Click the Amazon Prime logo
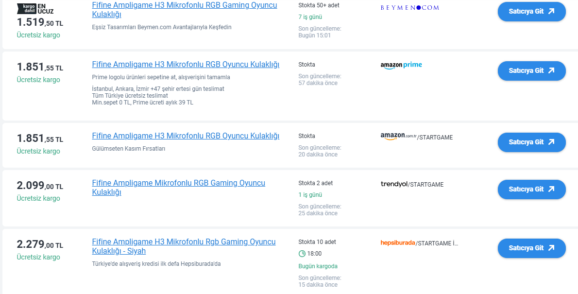The width and height of the screenshot is (578, 294). coord(401,65)
